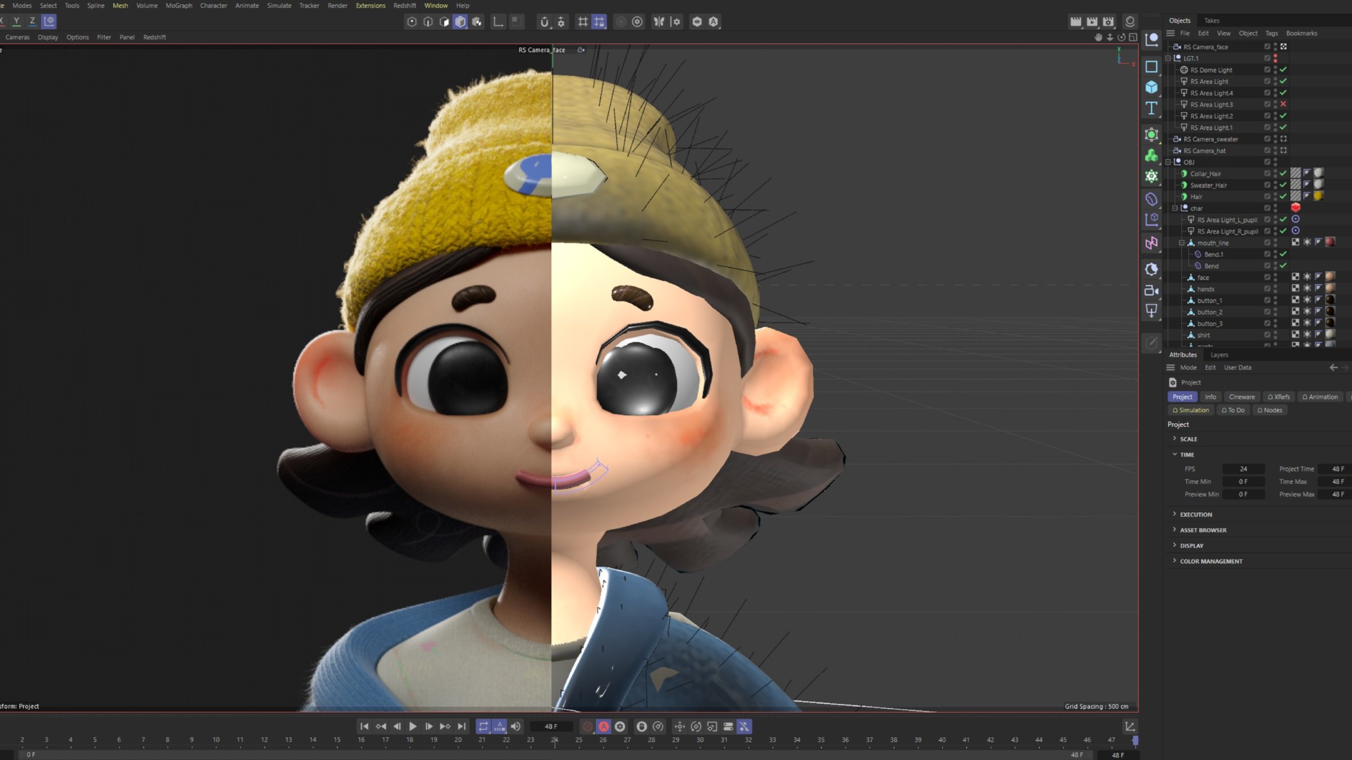Image resolution: width=1352 pixels, height=760 pixels.
Task: Open the MoGraph menu
Action: click(x=179, y=6)
